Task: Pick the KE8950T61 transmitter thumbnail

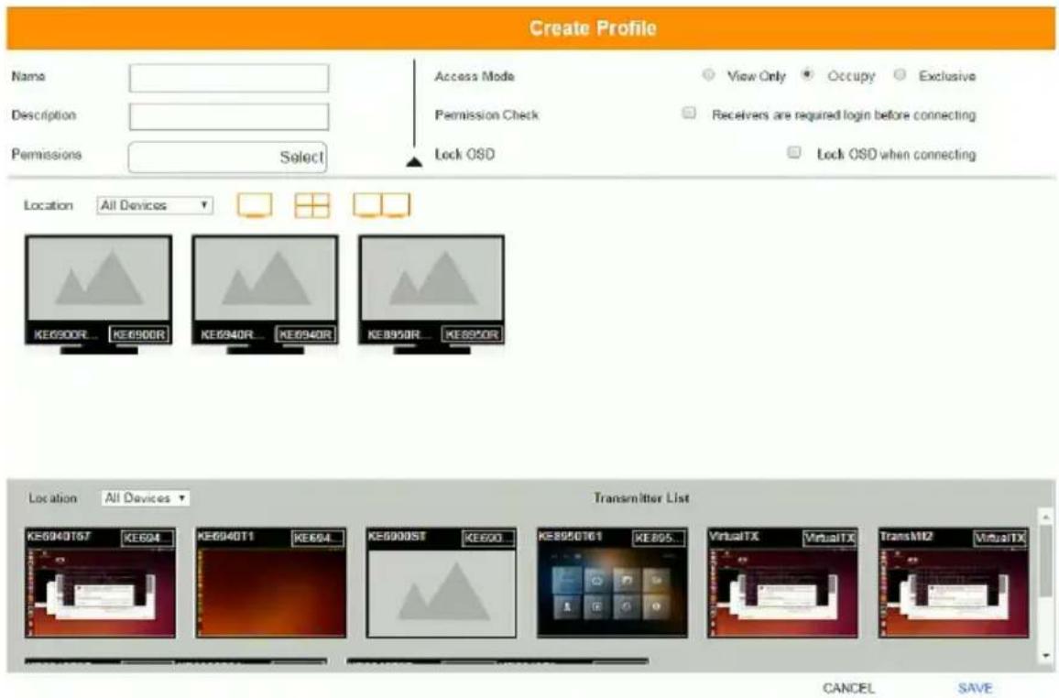Action: pyautogui.click(x=612, y=583)
